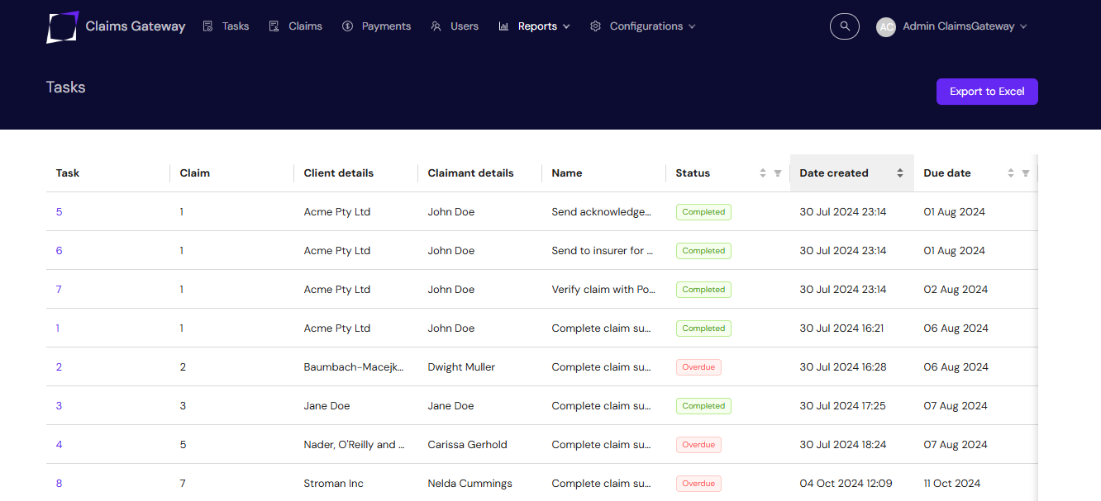The width and height of the screenshot is (1101, 501).
Task: Sort by Date created arrows
Action: (900, 173)
